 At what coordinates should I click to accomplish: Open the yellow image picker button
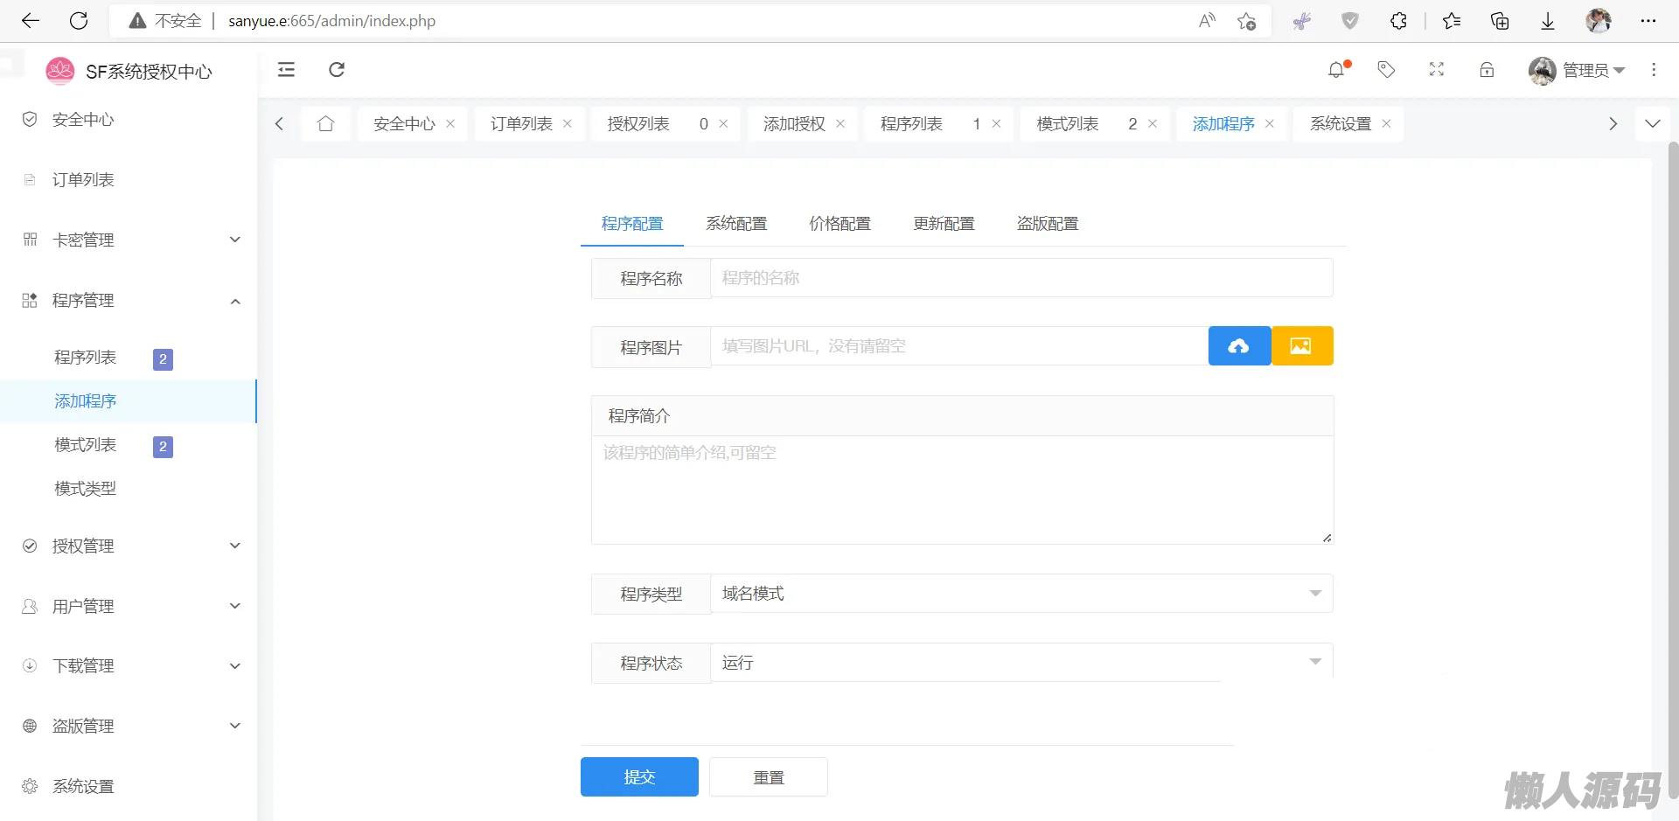(x=1301, y=346)
